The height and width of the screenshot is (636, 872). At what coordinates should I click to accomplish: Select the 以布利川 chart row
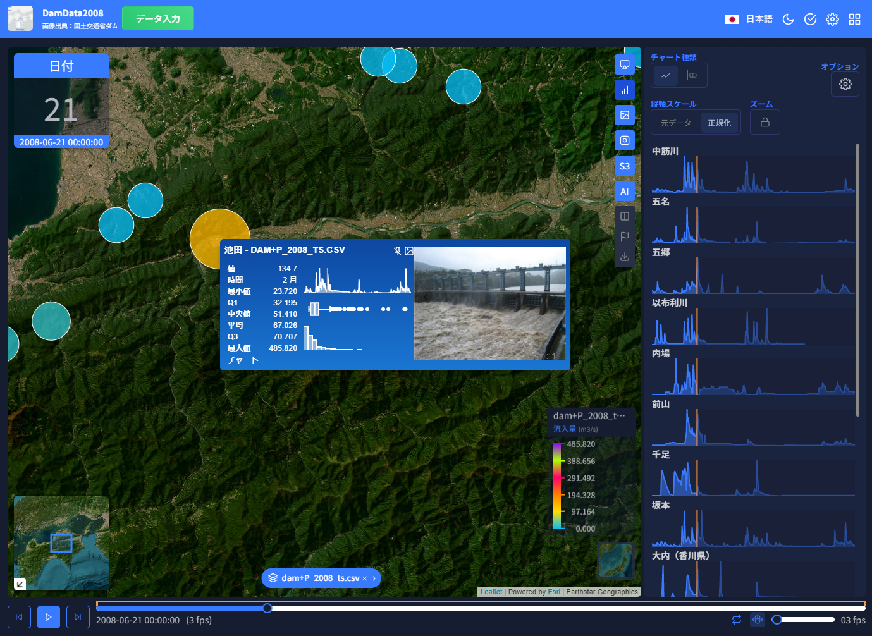click(753, 321)
